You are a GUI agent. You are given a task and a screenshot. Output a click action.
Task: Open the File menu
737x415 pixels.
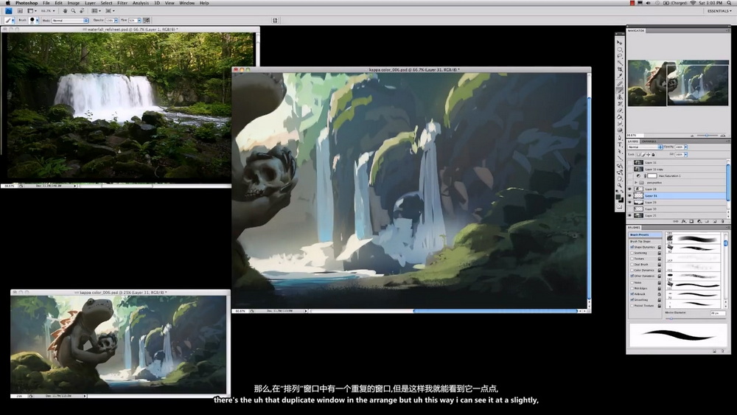click(46, 3)
